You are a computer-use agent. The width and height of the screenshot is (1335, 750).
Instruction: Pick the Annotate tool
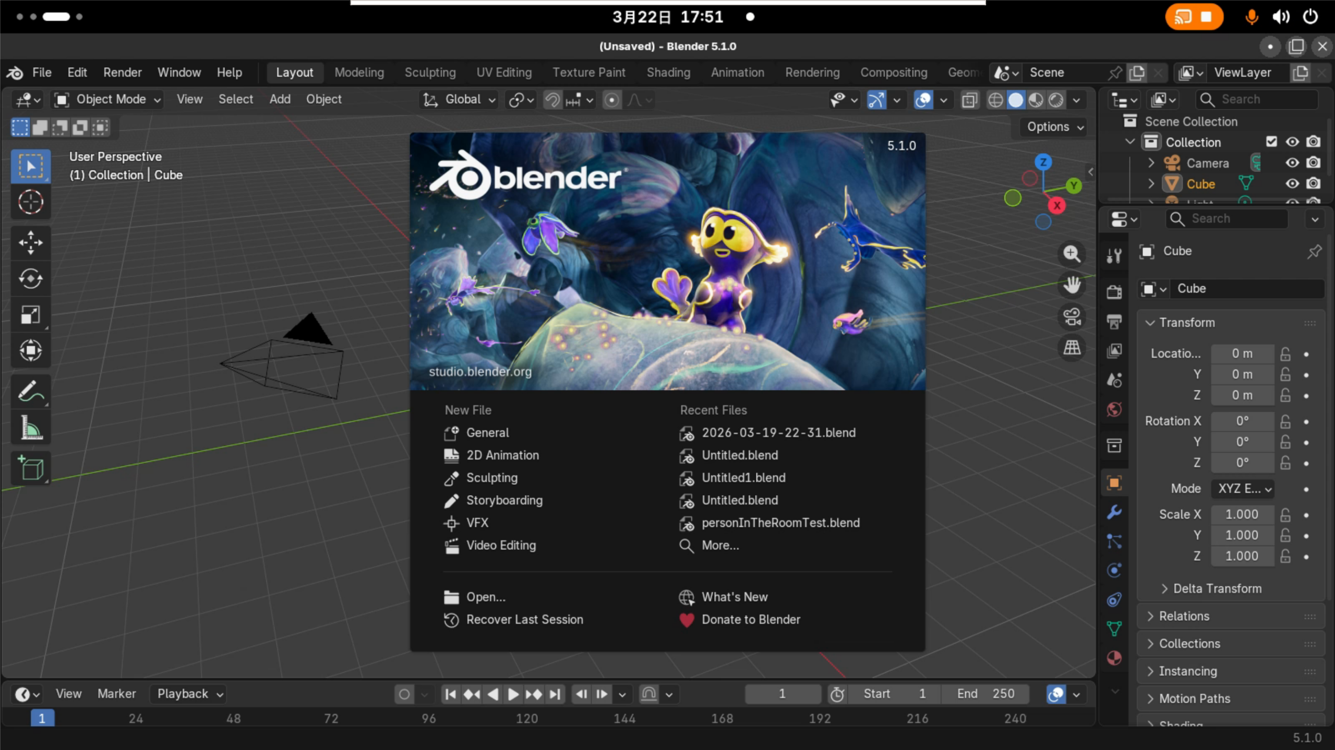tap(31, 391)
